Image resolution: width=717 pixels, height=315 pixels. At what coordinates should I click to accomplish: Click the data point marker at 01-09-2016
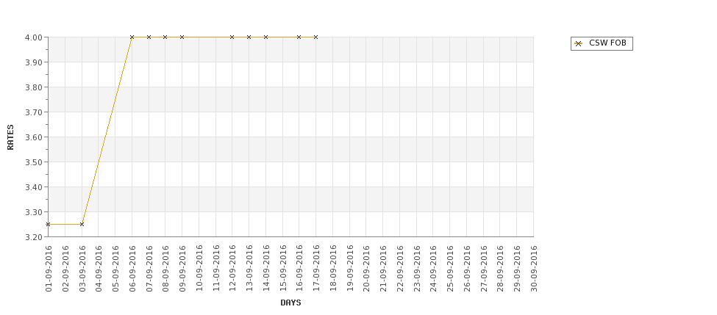pos(48,224)
